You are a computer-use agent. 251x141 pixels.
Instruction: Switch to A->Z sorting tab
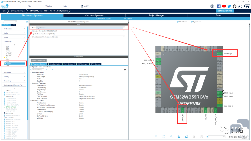(13, 25)
